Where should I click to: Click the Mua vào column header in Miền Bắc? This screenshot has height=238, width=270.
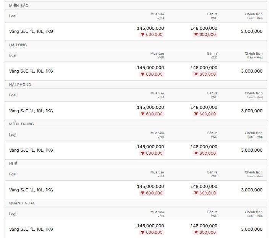157,16
